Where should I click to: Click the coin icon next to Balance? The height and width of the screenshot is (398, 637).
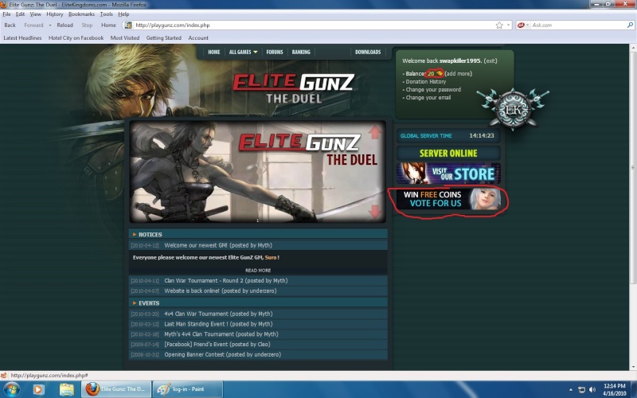tap(440, 73)
